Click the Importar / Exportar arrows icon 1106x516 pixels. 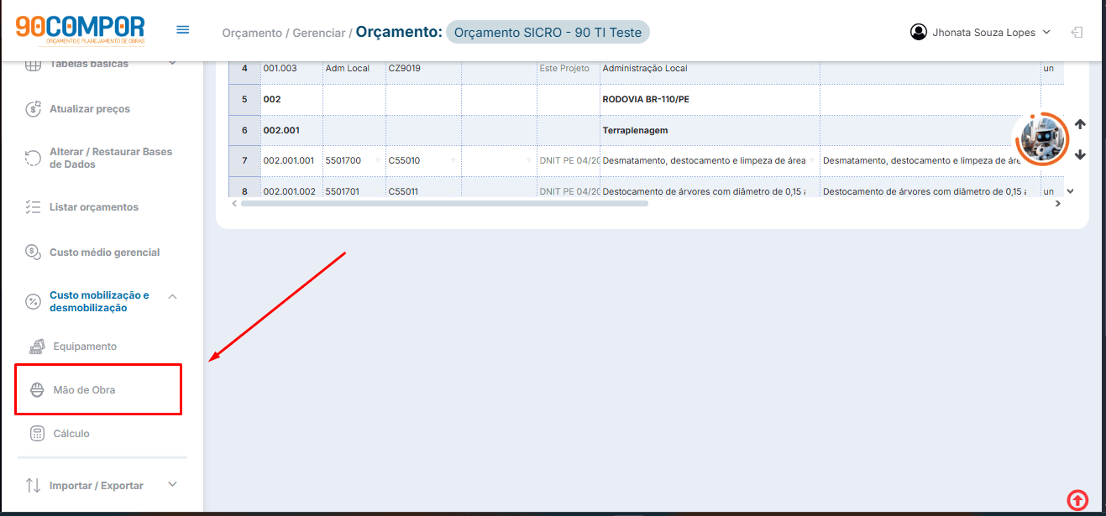(x=34, y=486)
